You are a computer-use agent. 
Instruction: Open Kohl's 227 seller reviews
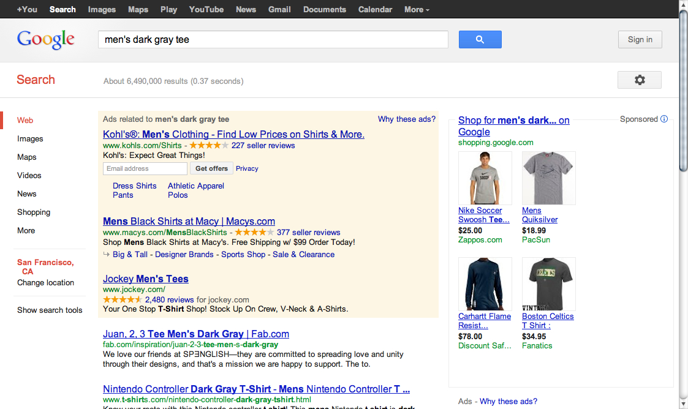click(x=263, y=146)
